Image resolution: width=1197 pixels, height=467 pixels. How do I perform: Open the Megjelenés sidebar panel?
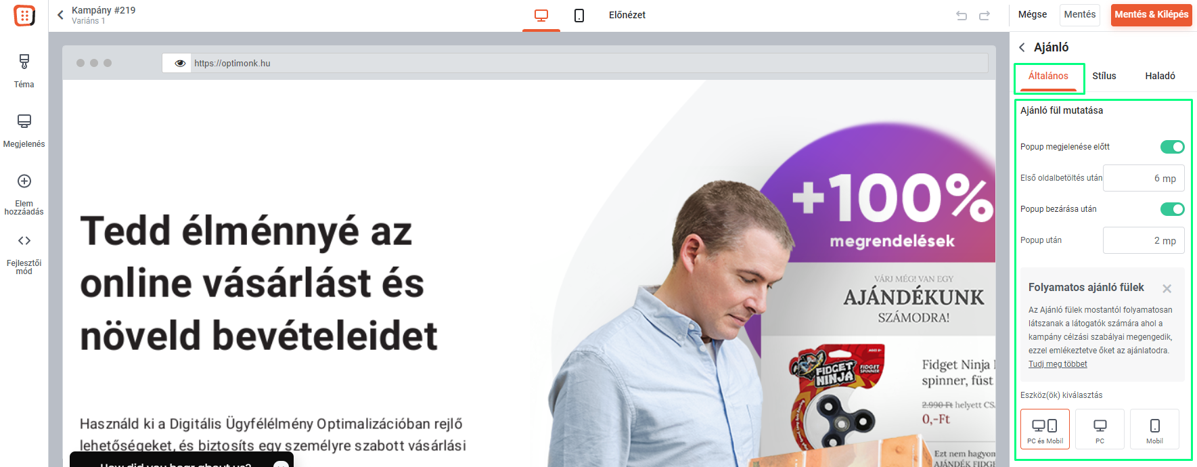click(24, 130)
